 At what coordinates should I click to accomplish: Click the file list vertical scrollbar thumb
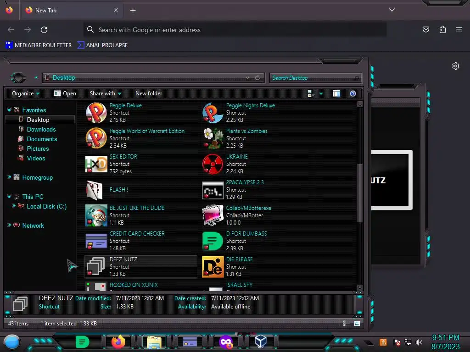tap(360, 193)
